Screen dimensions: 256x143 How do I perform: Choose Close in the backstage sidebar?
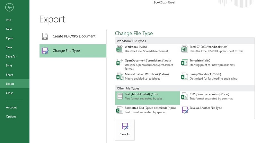pyautogui.click(x=9, y=93)
